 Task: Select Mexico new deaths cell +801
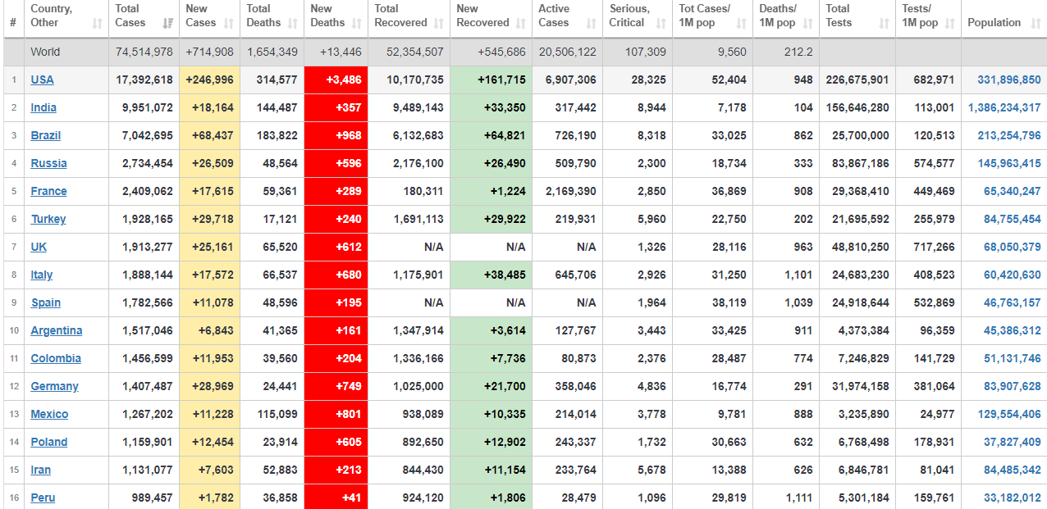336,414
